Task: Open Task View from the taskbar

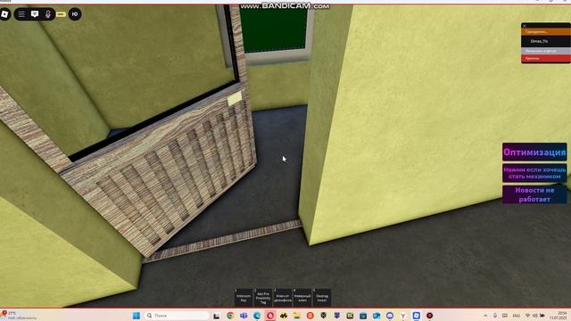Action: click(x=216, y=316)
